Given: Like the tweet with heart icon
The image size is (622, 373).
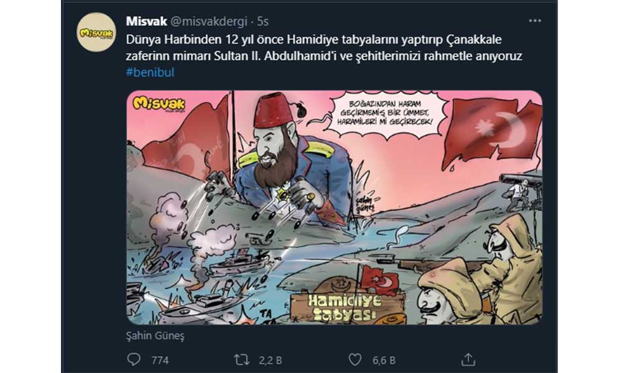Looking at the screenshot, I should pos(355,359).
